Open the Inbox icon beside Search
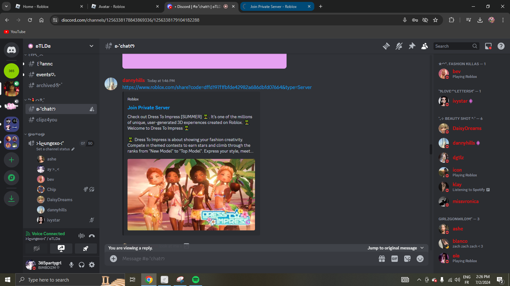The image size is (510, 286). (488, 46)
